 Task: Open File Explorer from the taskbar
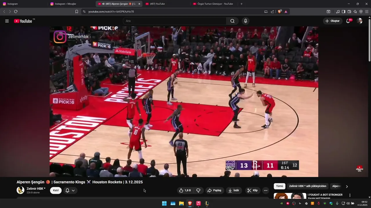(181, 203)
